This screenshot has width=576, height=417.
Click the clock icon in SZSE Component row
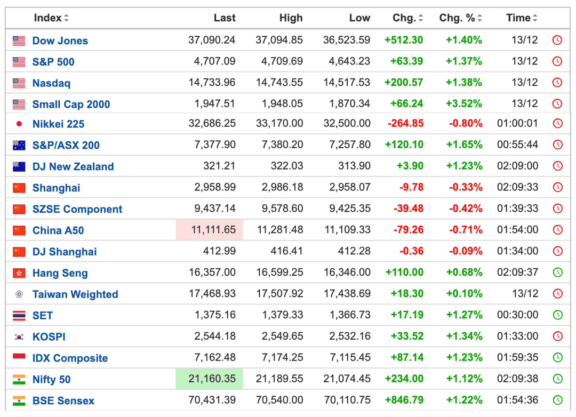click(x=558, y=208)
